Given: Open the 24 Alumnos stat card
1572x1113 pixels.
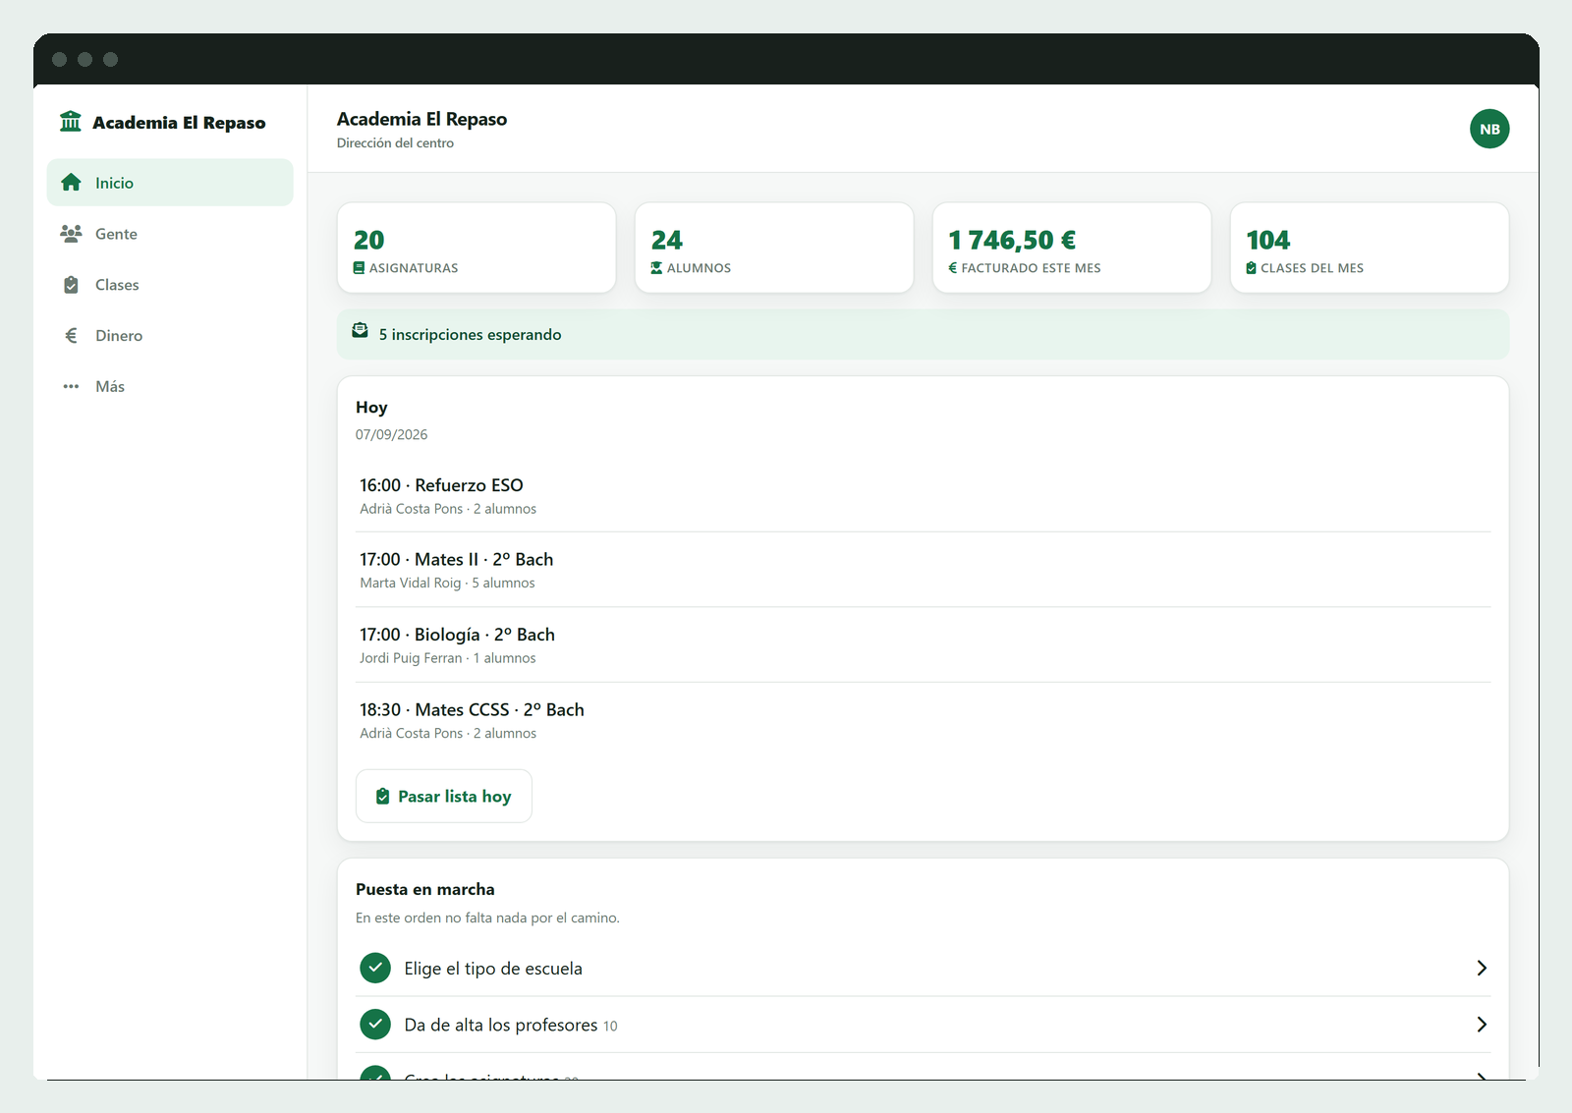Looking at the screenshot, I should click(774, 248).
